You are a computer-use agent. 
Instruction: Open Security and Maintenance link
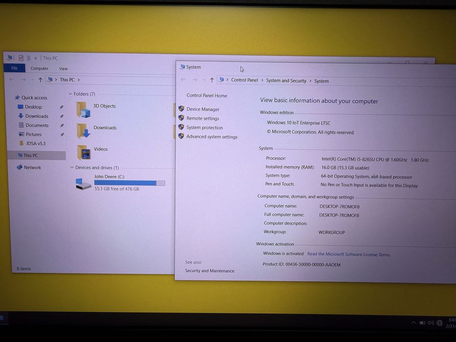(209, 271)
